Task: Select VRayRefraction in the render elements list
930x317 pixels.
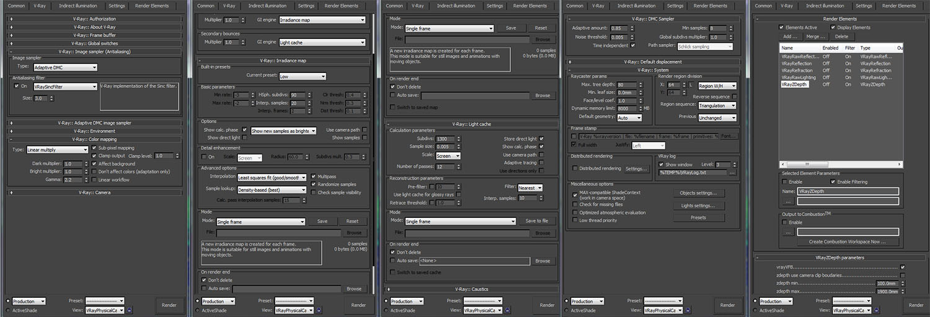Action: pos(796,71)
